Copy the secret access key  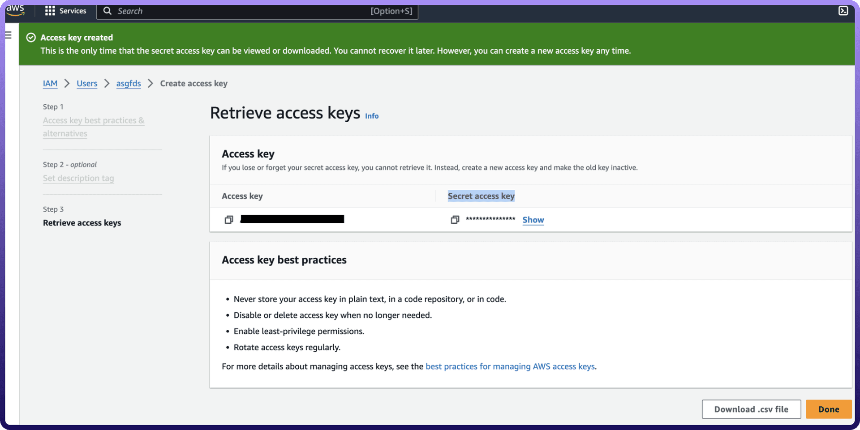click(x=455, y=220)
